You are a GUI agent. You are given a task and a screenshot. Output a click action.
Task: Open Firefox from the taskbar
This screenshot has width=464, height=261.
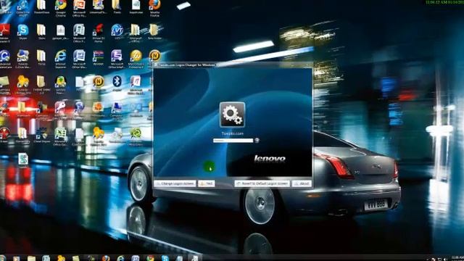[x=106, y=258]
